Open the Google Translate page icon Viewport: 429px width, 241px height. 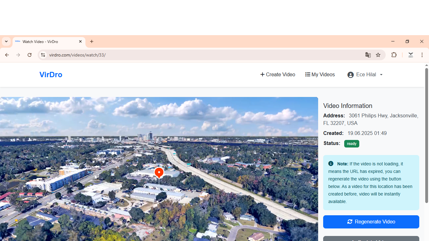point(368,55)
